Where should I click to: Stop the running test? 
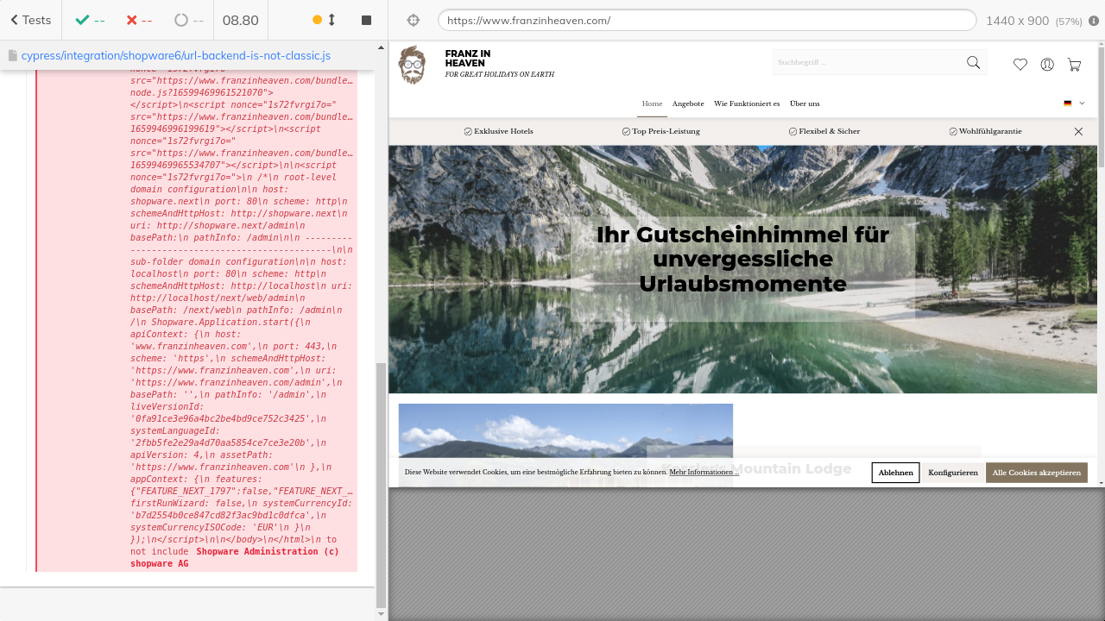pos(366,20)
